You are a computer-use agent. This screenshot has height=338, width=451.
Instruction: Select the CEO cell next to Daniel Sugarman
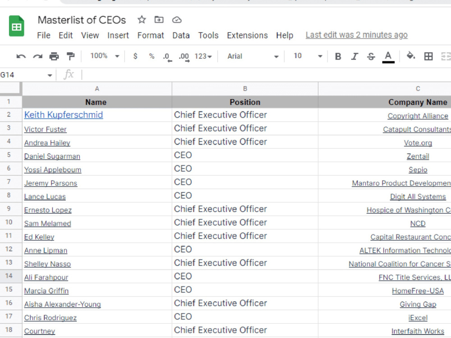(x=245, y=155)
